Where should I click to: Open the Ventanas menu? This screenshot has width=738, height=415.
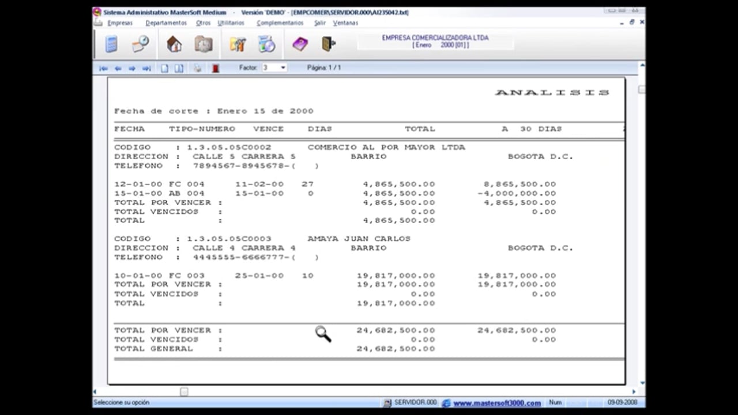[345, 23]
